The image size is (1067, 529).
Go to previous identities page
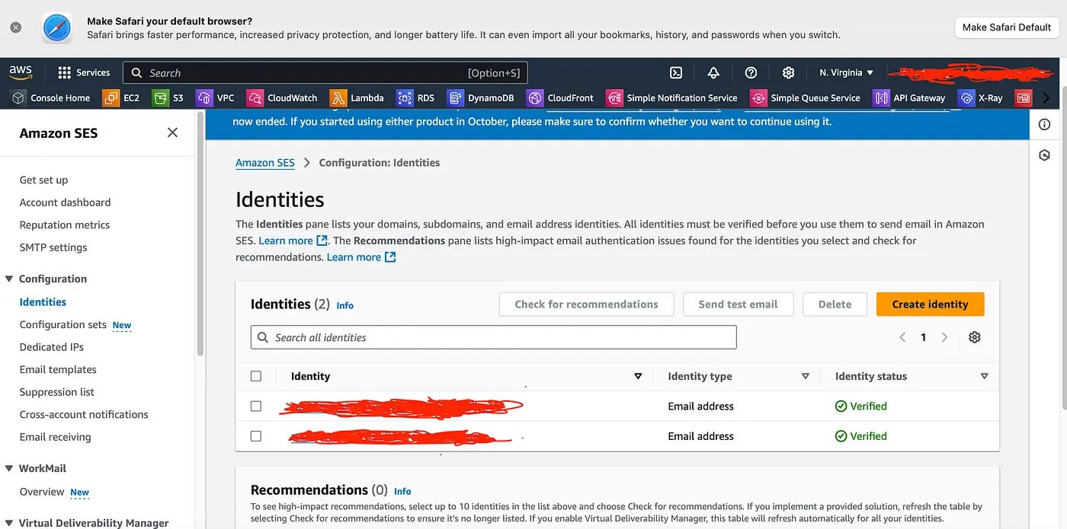click(902, 337)
